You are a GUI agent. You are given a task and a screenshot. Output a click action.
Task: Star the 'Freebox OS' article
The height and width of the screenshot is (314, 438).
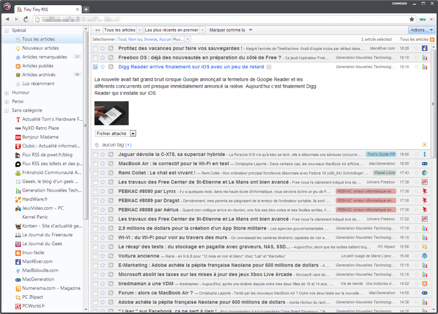(x=103, y=58)
